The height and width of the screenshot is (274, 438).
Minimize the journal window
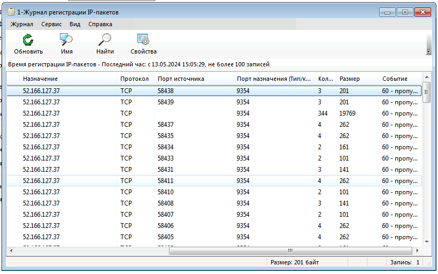pos(387,12)
